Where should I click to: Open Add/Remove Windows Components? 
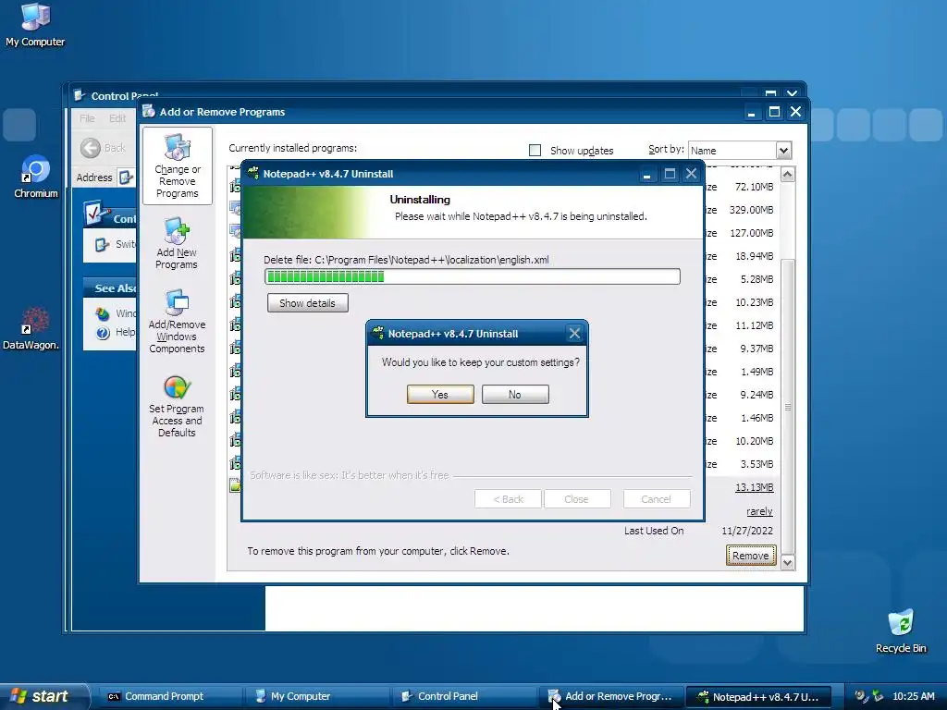(x=177, y=321)
